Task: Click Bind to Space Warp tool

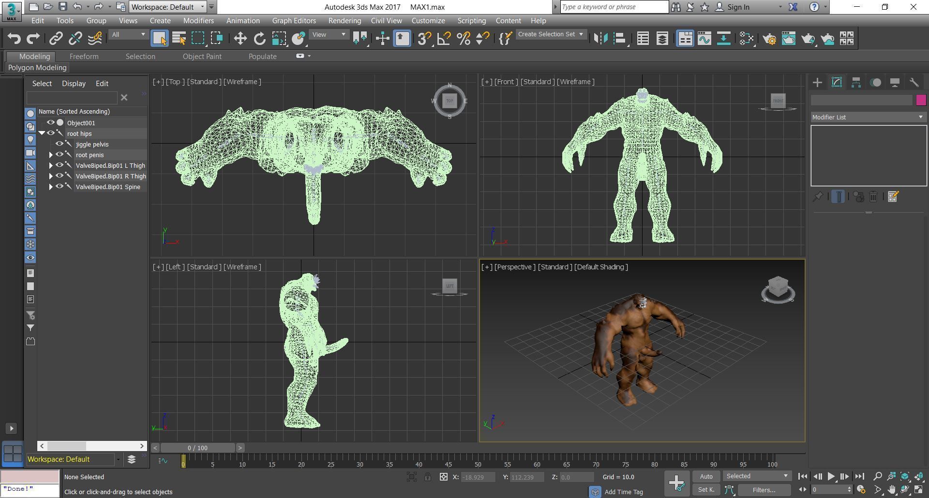Action: 95,39
